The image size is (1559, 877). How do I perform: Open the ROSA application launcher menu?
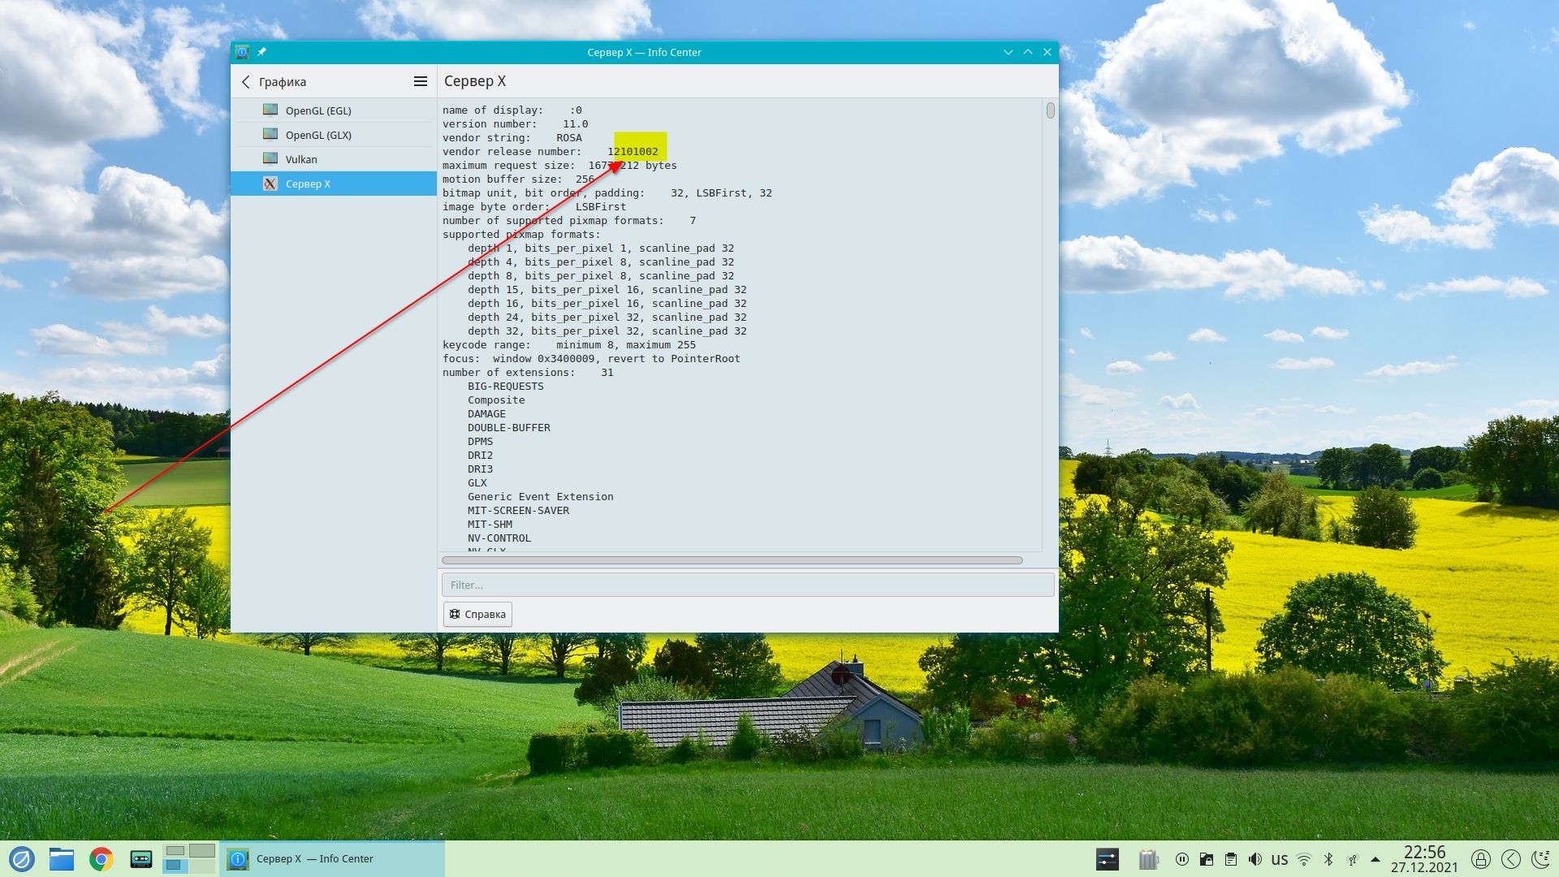[22, 859]
